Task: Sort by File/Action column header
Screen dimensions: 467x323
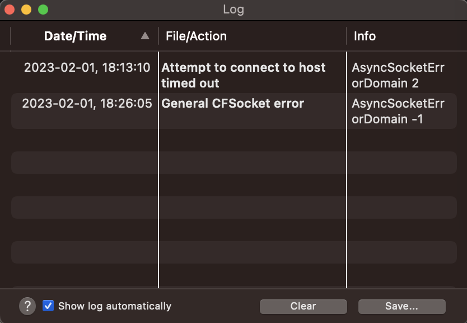Action: click(197, 36)
